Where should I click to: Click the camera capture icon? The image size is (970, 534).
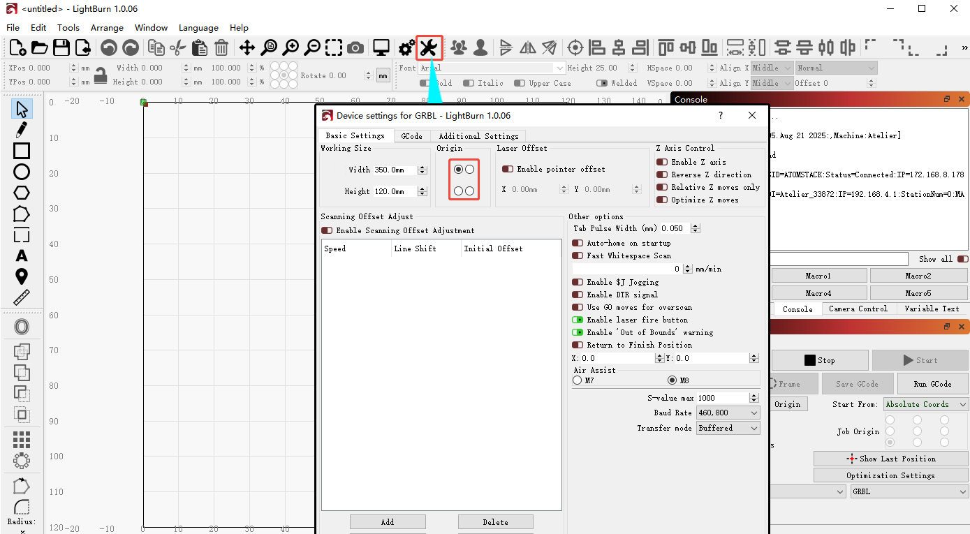(355, 47)
